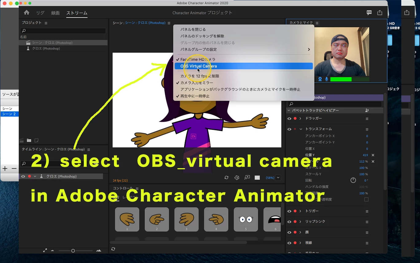This screenshot has height=263, width=420.
Task: Expand the トリガー behavior
Action: tap(301, 211)
